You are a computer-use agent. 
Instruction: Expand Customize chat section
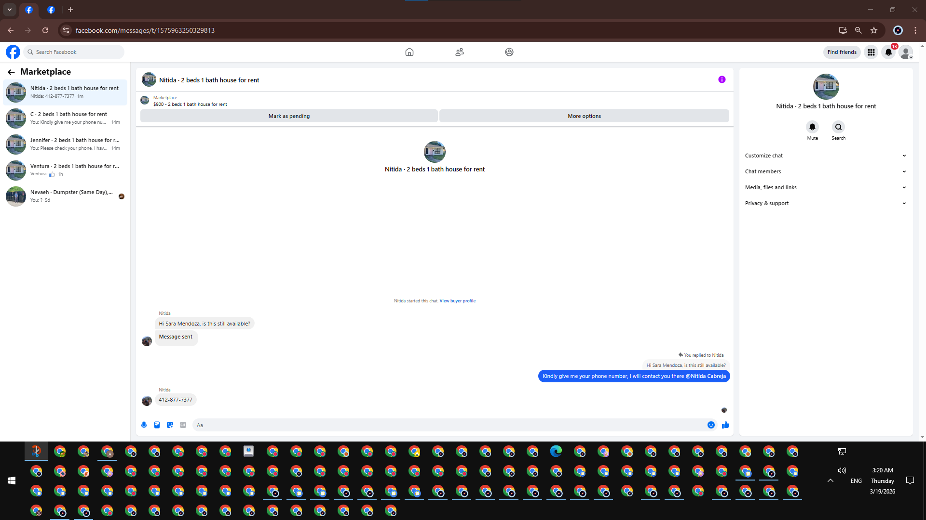pyautogui.click(x=825, y=156)
